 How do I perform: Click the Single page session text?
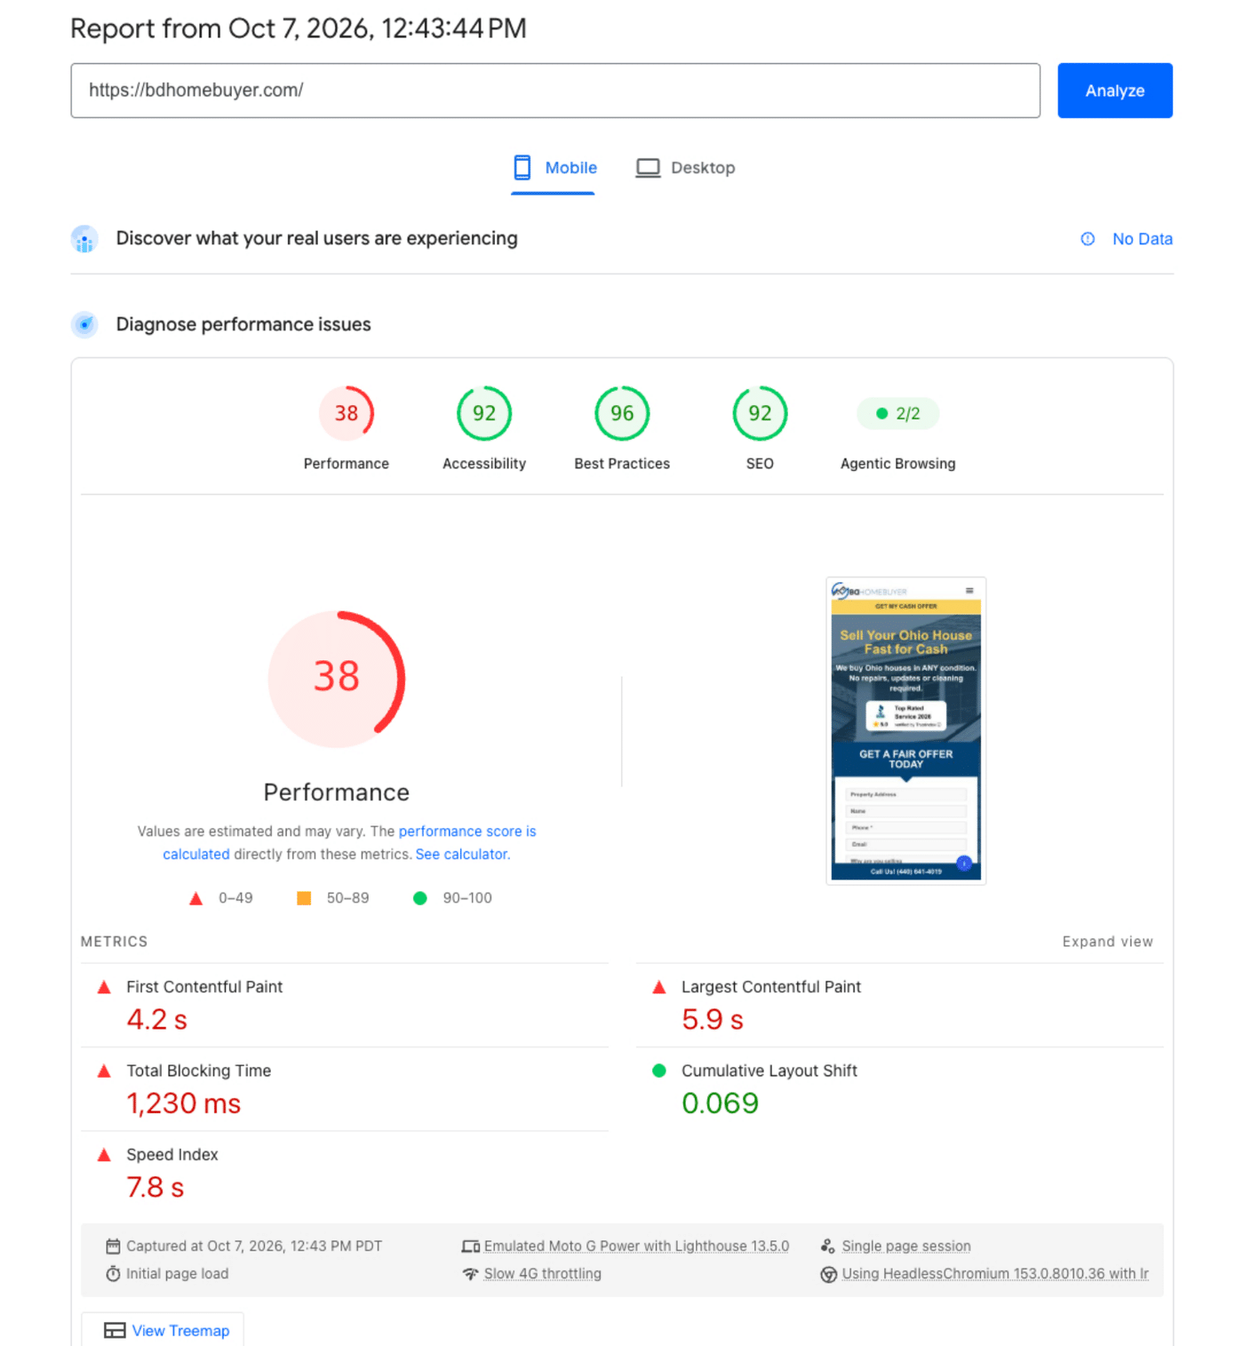click(x=906, y=1246)
